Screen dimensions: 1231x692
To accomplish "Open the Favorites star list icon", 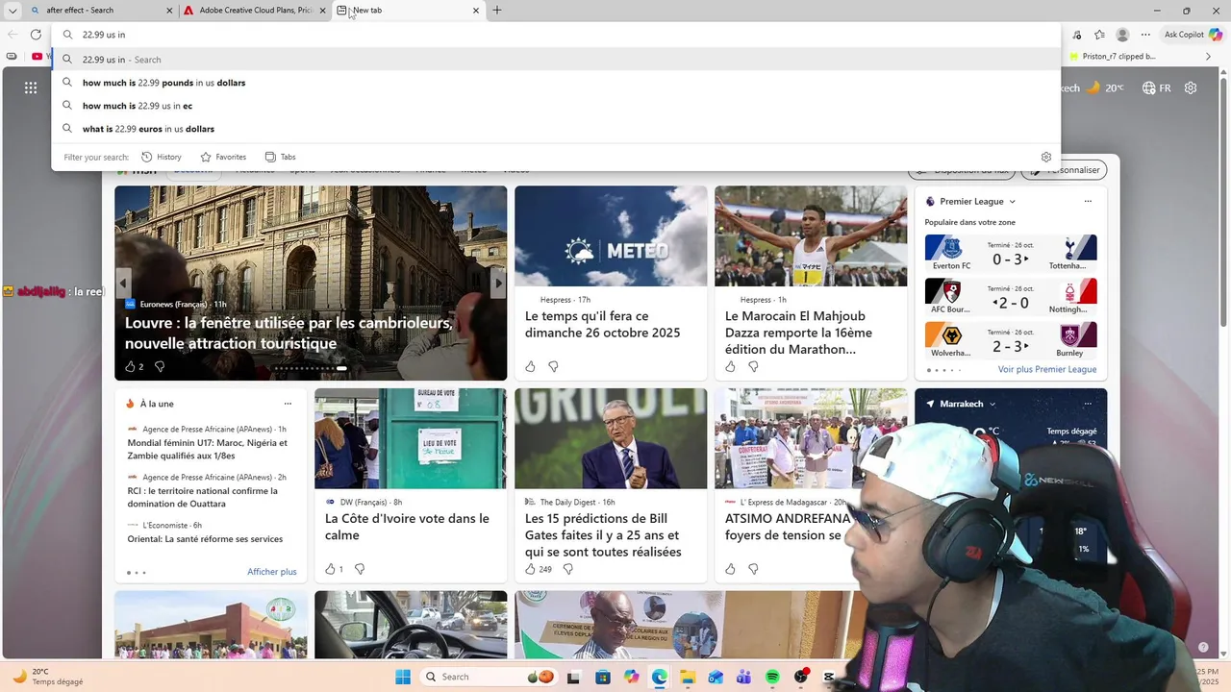I will coord(1099,35).
